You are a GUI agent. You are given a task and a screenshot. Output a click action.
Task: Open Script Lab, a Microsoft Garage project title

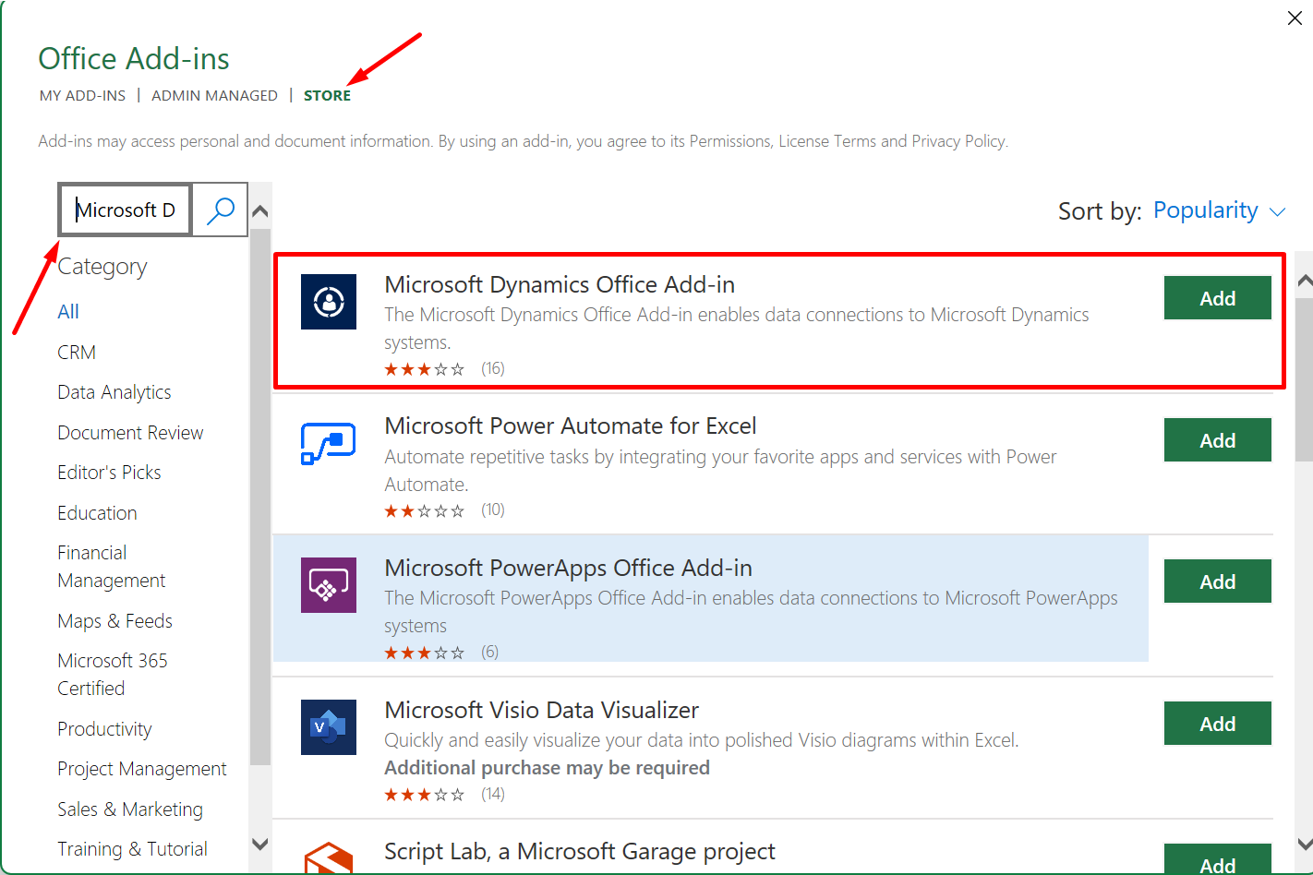(x=580, y=851)
